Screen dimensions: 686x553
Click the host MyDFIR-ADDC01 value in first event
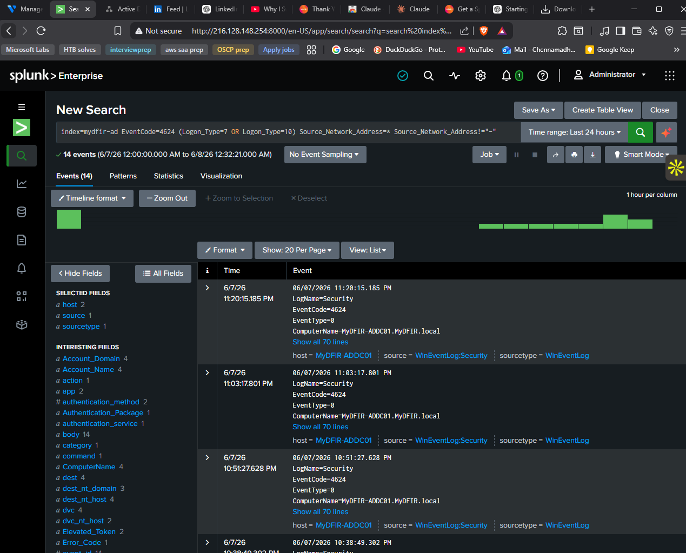pos(344,356)
